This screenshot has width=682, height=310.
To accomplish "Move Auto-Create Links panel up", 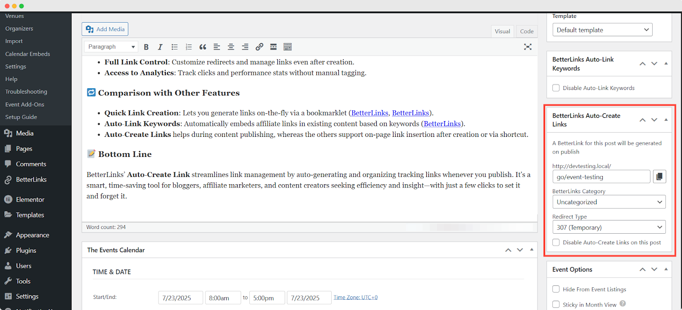I will (x=642, y=120).
